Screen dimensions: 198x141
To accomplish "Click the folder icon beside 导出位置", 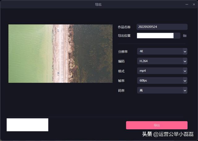I will [185, 36].
